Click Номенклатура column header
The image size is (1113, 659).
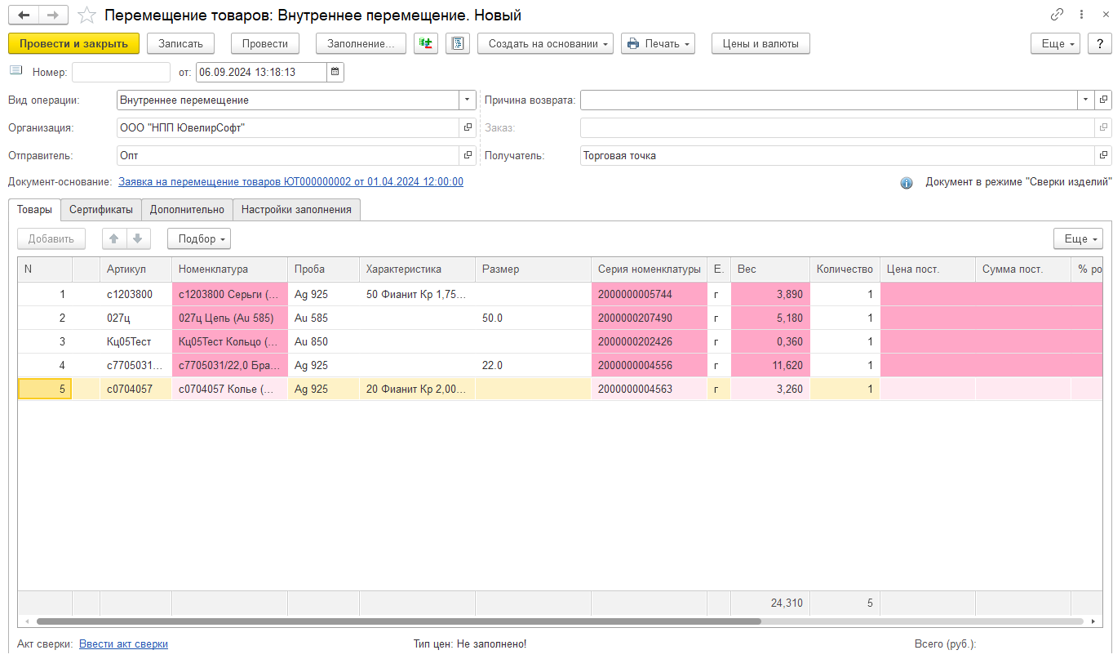[x=229, y=269]
